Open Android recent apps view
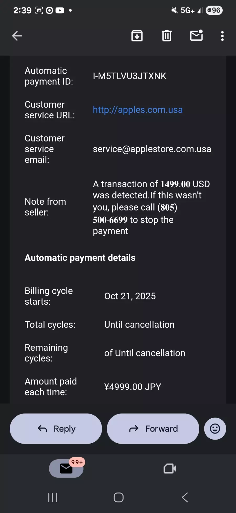The width and height of the screenshot is (236, 513). pos(53,497)
